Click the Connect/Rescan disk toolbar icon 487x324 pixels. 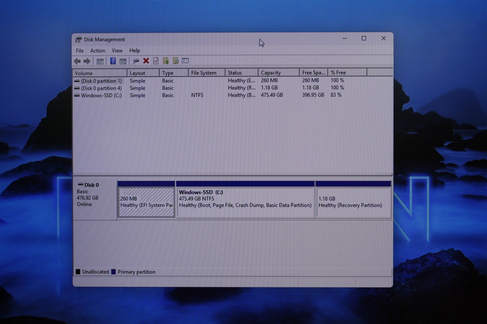[136, 61]
